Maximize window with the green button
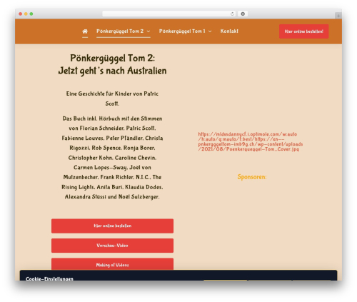This screenshot has width=357, height=302. [31, 14]
